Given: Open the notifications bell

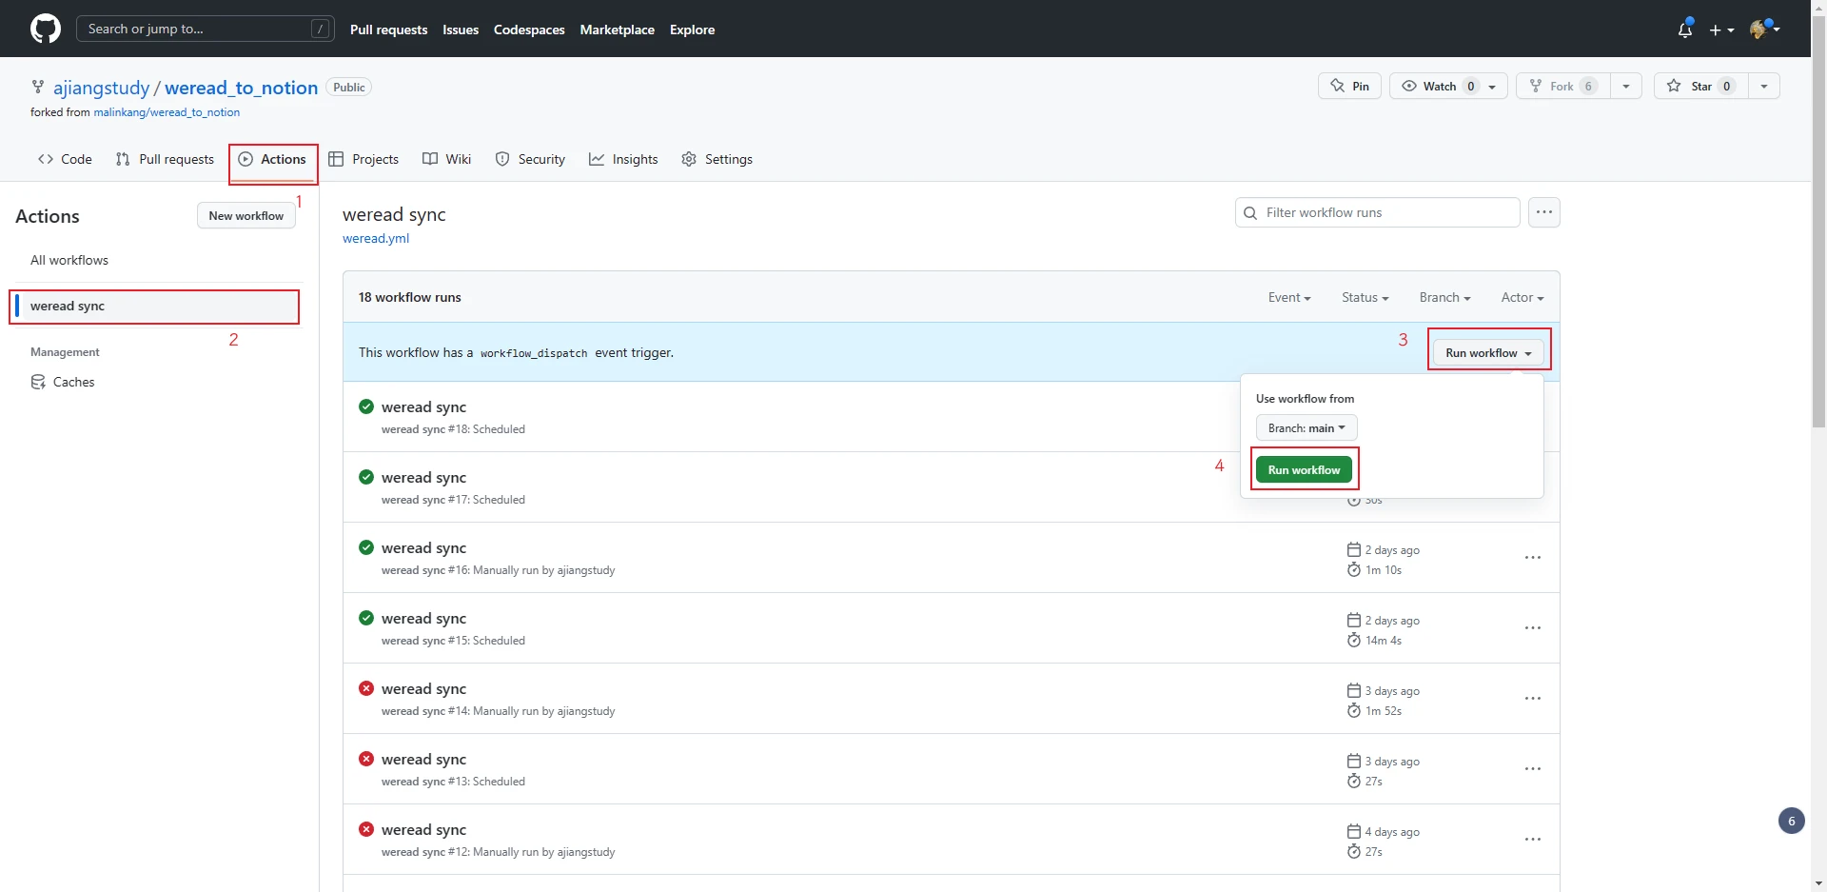Looking at the screenshot, I should coord(1685,29).
